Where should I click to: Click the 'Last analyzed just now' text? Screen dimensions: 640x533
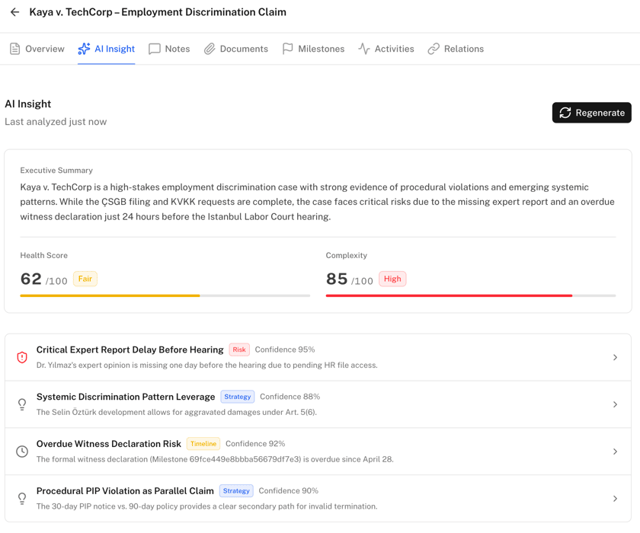click(56, 122)
